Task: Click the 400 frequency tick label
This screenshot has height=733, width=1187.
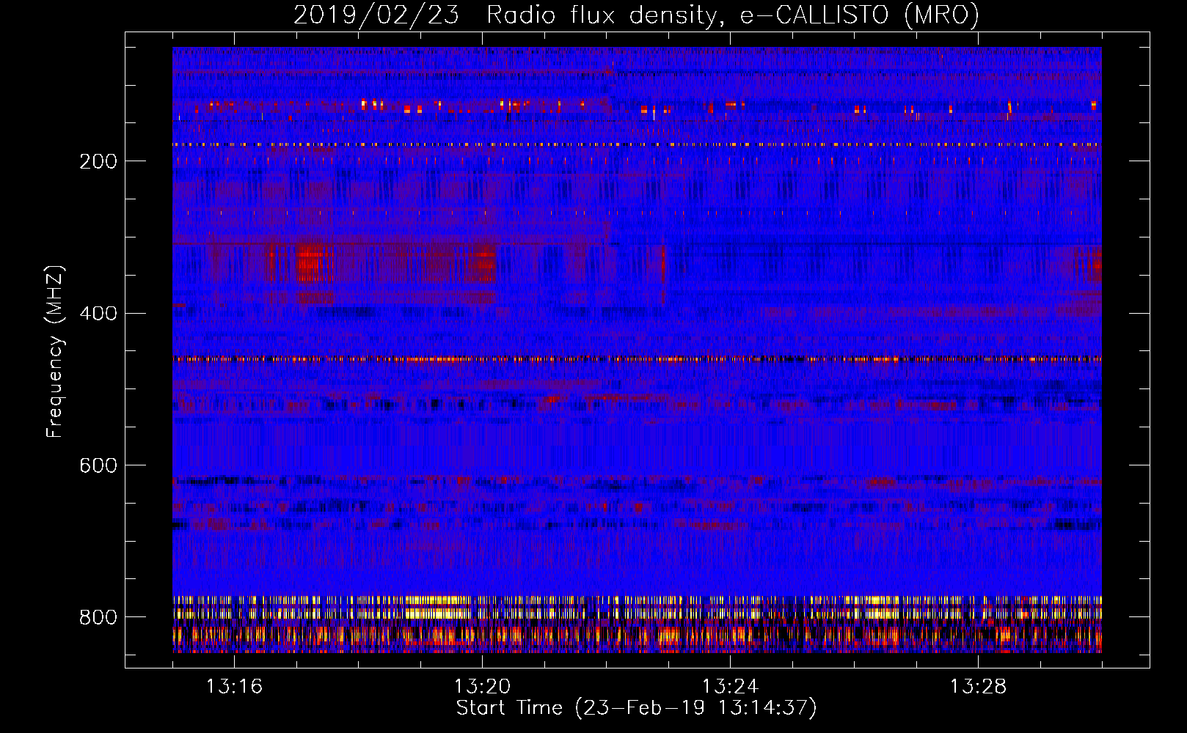Action: [x=98, y=314]
